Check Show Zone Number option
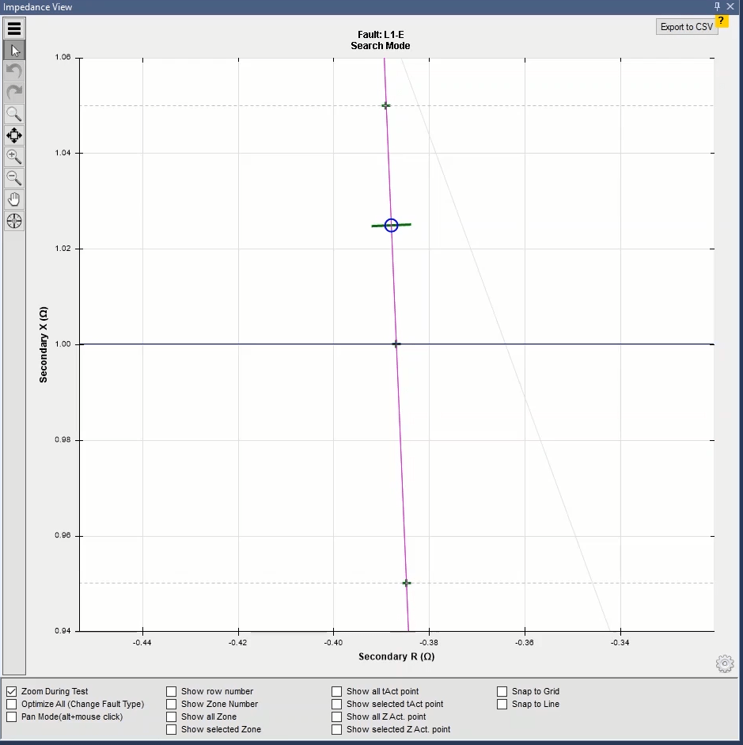 171,704
